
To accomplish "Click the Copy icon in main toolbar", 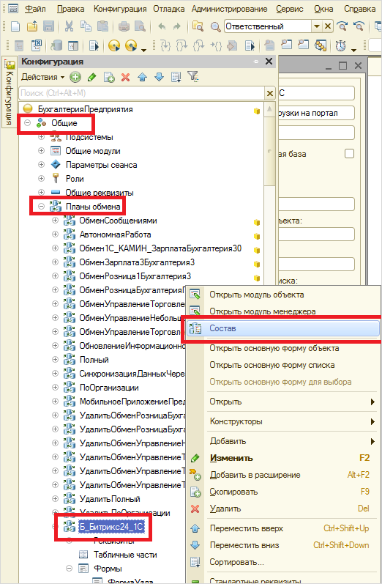I will tap(86, 26).
